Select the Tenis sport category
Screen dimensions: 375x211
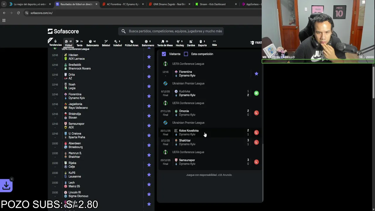tap(79, 43)
